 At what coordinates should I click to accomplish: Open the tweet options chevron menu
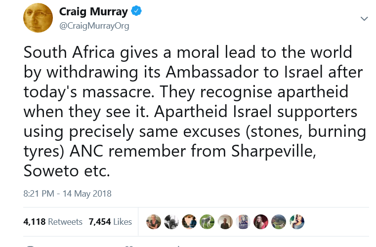[x=364, y=19]
